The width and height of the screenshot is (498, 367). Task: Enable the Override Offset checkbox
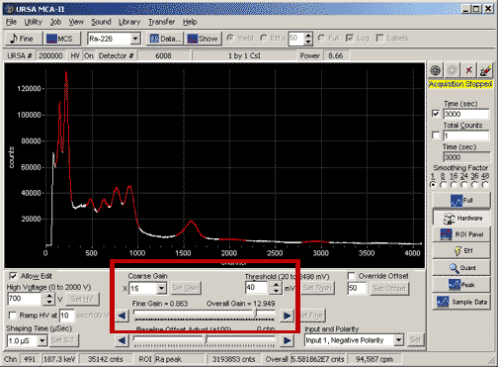352,276
